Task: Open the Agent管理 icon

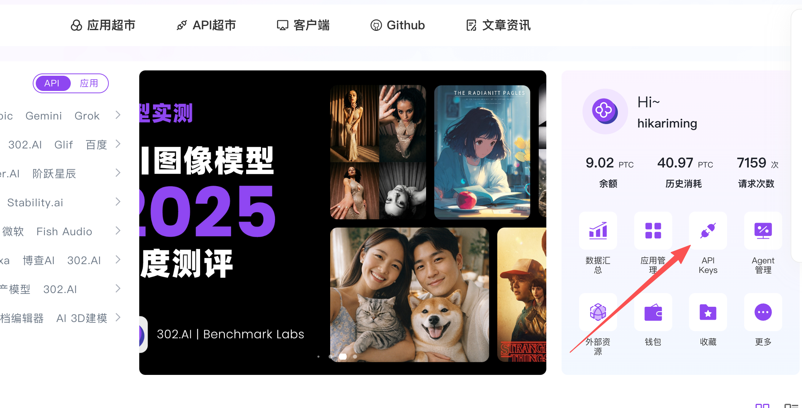Action: tap(763, 231)
